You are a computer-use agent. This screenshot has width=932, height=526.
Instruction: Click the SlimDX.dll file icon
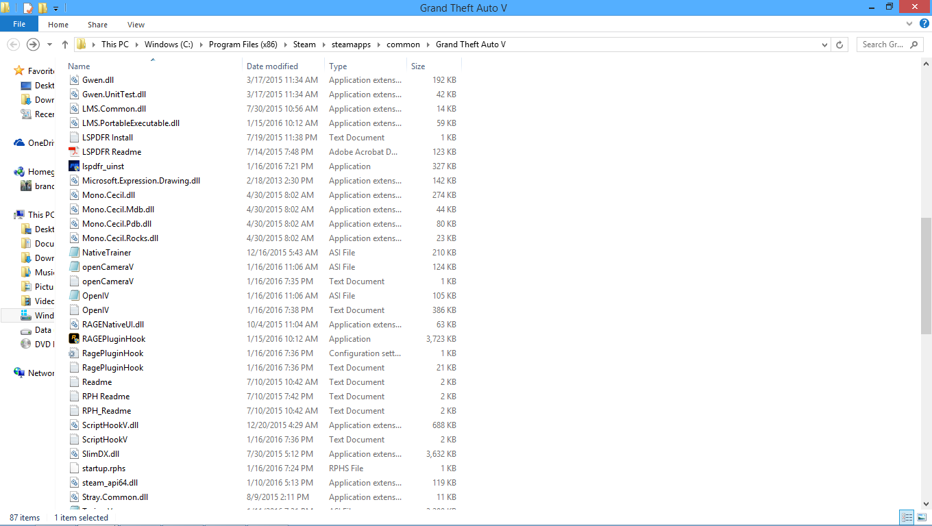(75, 454)
